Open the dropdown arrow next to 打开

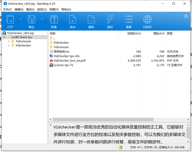point(21,19)
